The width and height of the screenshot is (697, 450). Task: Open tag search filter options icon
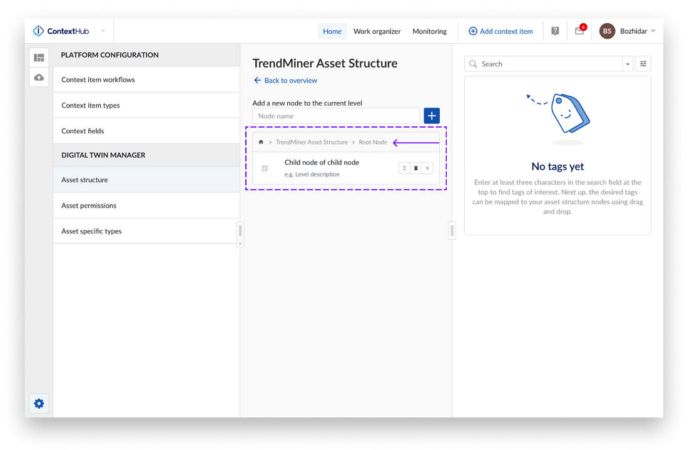coord(643,64)
